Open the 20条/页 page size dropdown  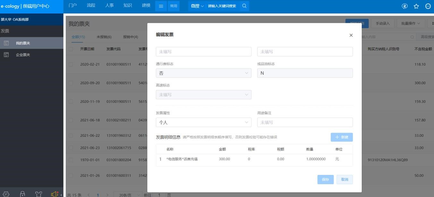pos(127,195)
